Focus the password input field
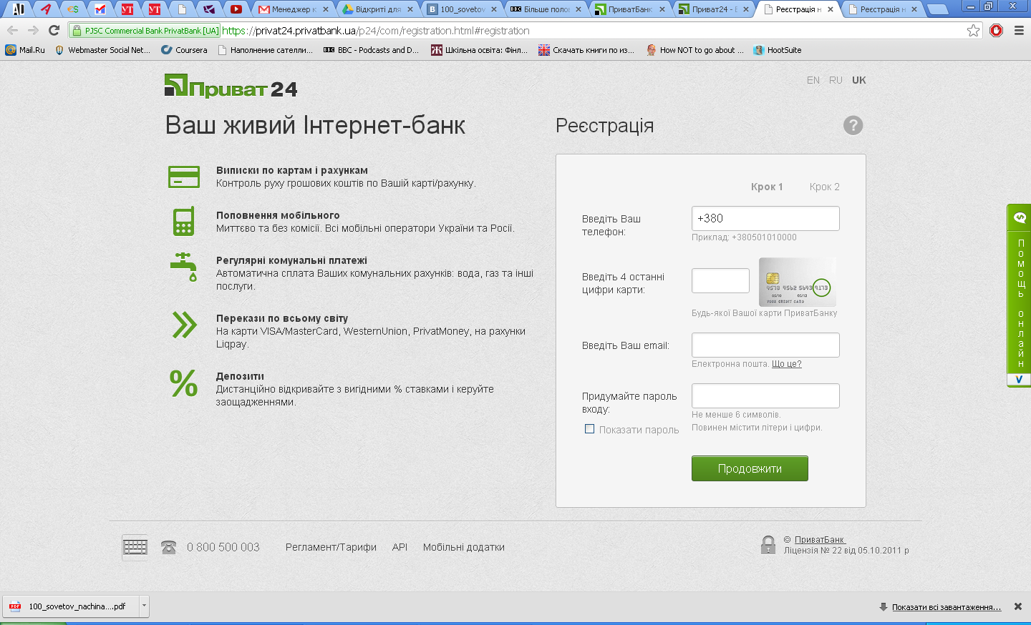 tap(765, 395)
